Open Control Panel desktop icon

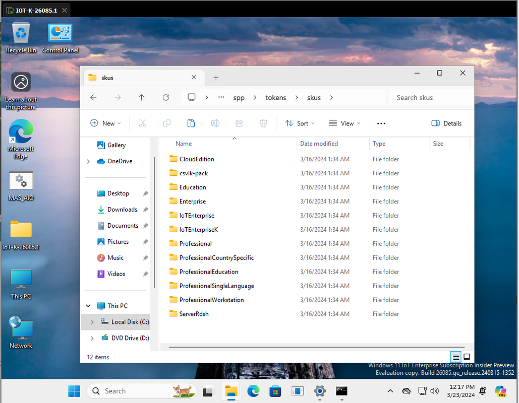tap(60, 38)
